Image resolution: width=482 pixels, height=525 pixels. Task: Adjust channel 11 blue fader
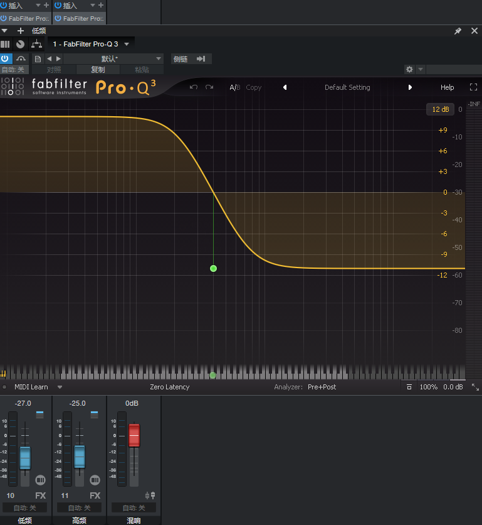pyautogui.click(x=80, y=457)
